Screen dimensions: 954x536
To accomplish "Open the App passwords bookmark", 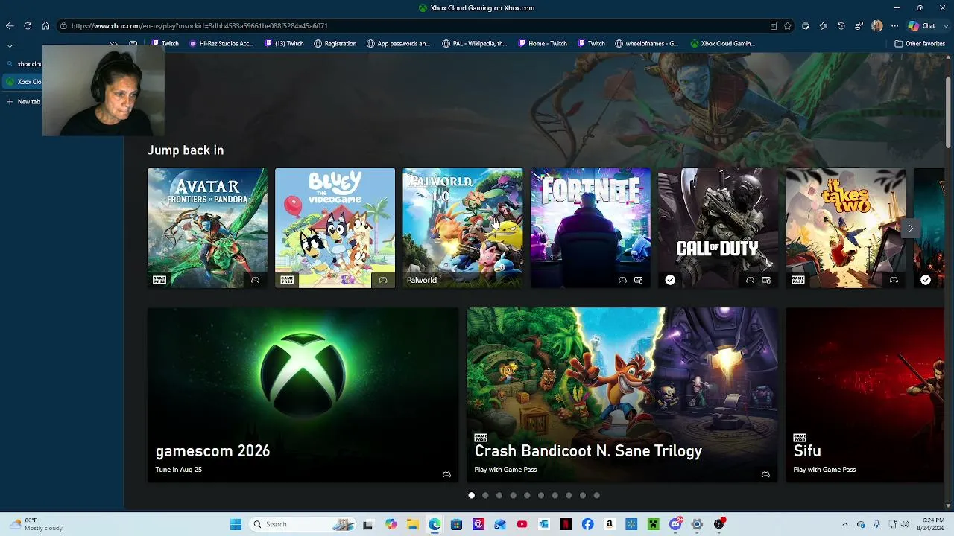I will 399,43.
